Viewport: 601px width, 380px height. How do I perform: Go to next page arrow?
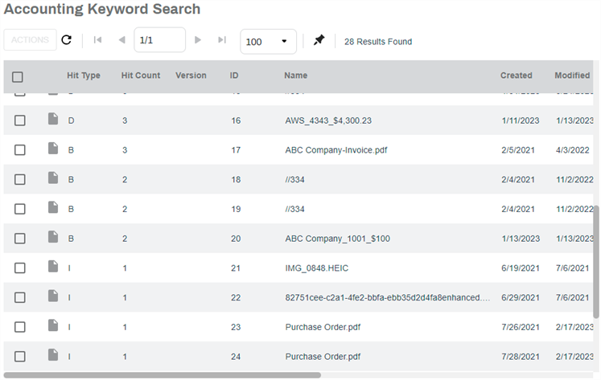198,40
